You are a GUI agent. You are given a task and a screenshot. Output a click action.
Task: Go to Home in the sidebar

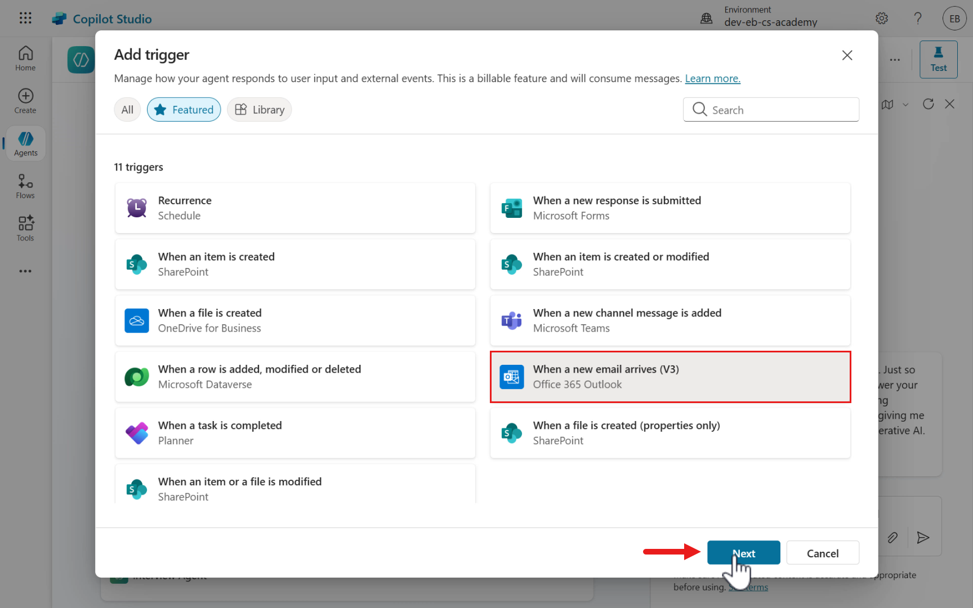point(25,59)
